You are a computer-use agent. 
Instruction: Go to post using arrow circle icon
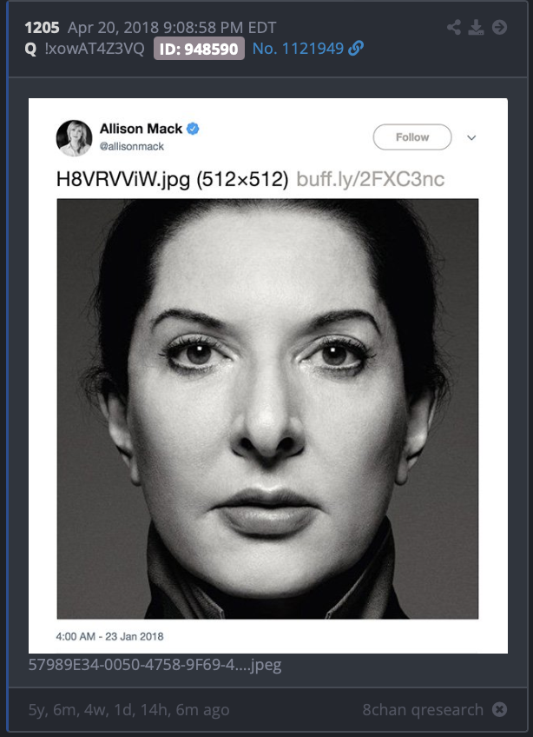499,27
